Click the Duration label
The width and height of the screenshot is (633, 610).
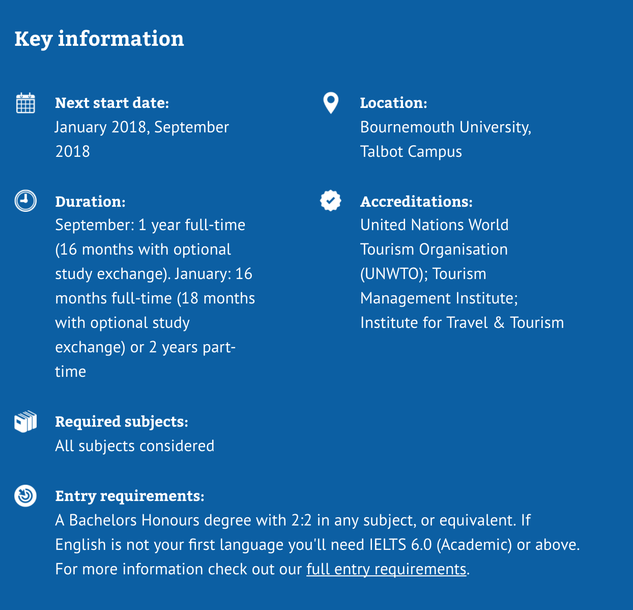[90, 202]
